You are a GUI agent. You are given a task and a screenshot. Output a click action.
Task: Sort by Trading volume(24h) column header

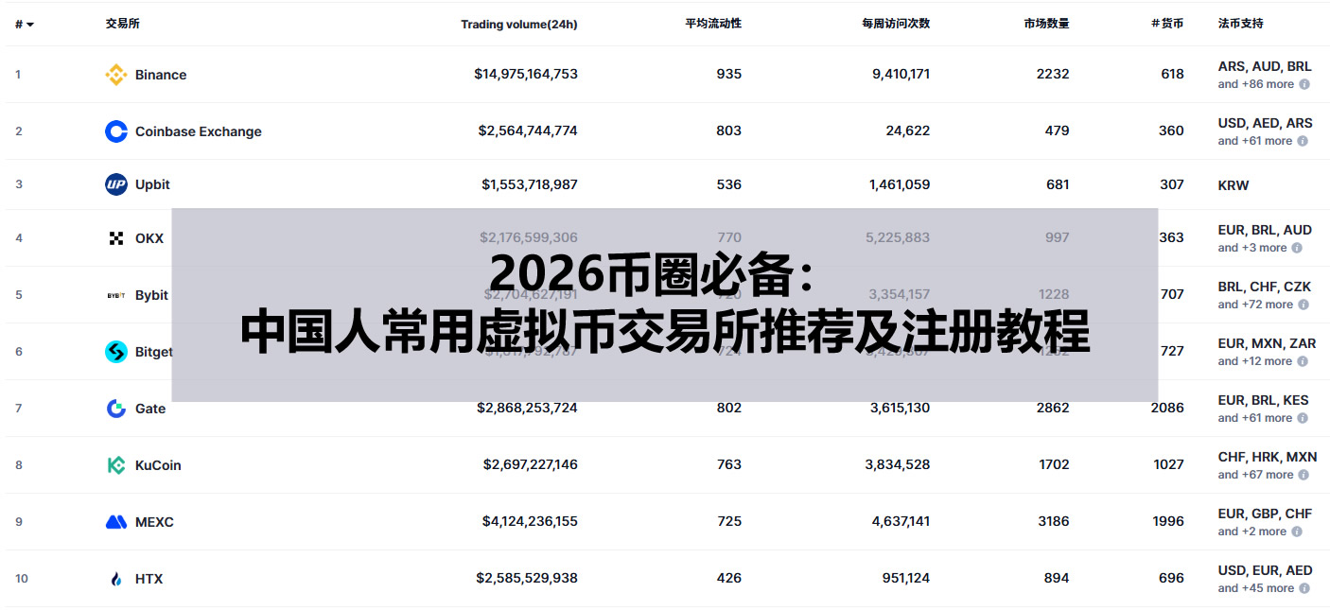519,24
